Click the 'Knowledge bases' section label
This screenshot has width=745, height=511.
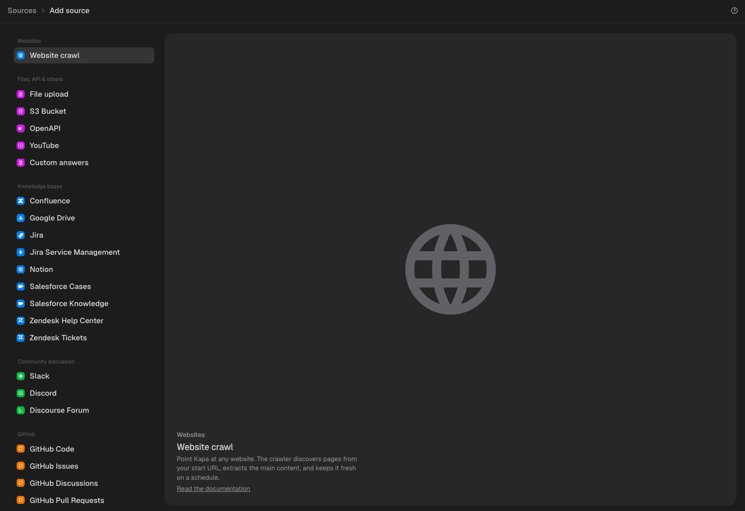[40, 186]
